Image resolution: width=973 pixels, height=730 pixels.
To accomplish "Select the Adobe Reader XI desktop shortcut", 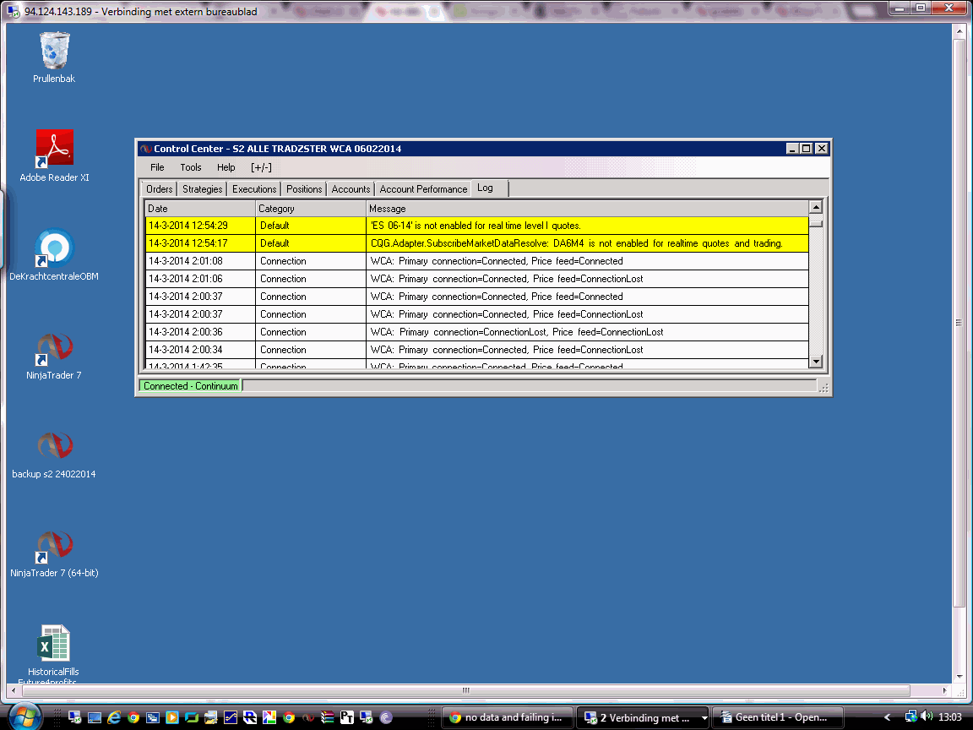I will point(54,155).
